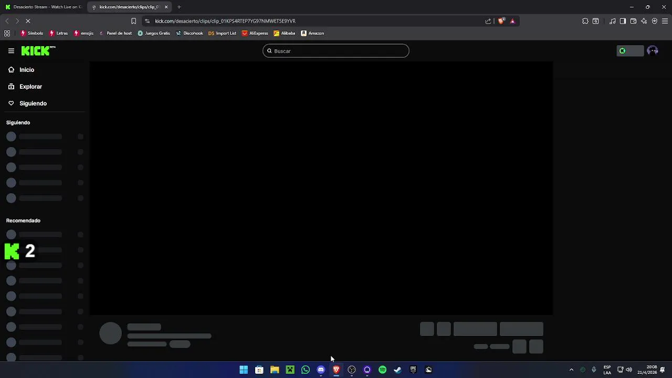Screen dimensions: 672x378
Task: Open the Kick user avatar menu
Action: [x=653, y=51]
